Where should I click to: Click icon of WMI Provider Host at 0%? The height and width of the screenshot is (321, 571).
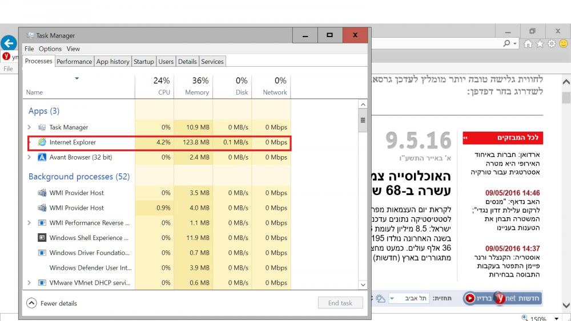[42, 193]
